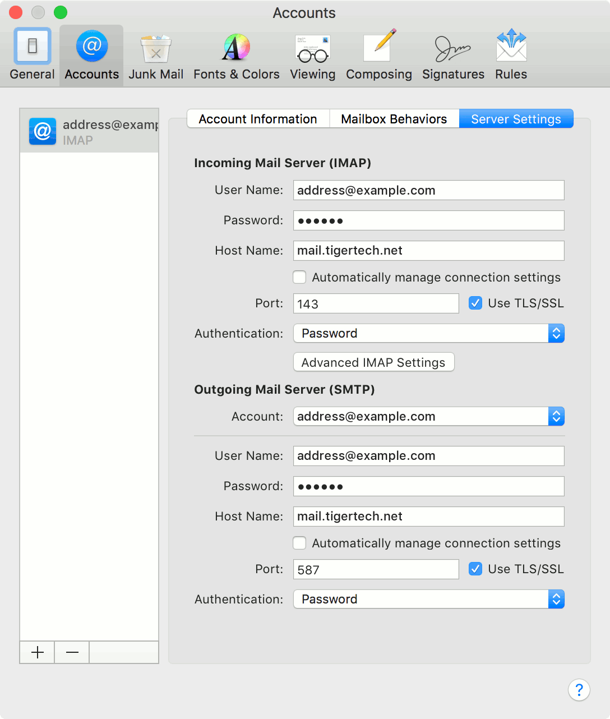
Task: Open the incoming Authentication dropdown
Action: point(428,333)
